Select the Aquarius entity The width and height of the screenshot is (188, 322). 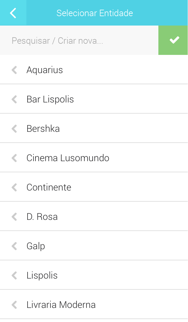45,70
